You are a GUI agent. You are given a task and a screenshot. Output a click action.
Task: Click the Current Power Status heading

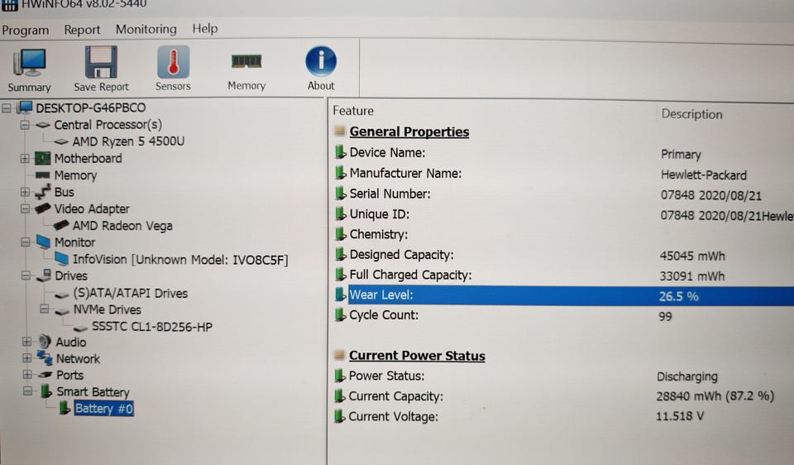point(417,356)
